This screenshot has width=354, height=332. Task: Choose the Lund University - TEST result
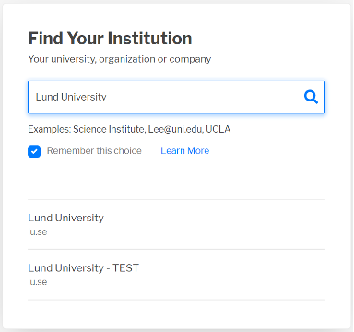coord(176,275)
